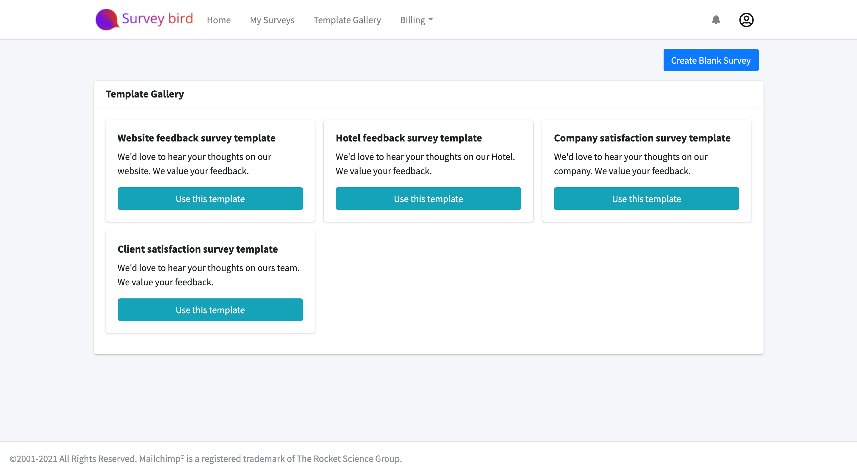
Task: Open My Surveys page
Action: point(272,20)
